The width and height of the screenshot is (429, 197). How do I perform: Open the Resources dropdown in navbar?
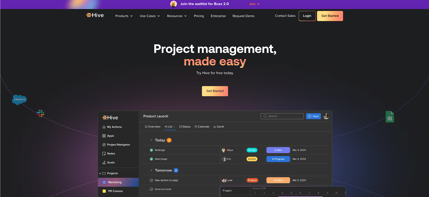[177, 16]
